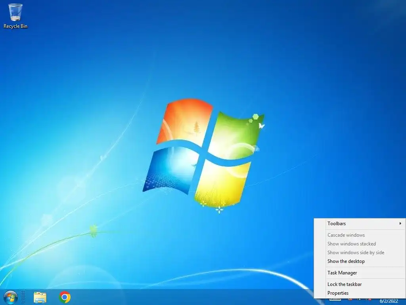Toggle Lock the taskbar option

click(360, 284)
